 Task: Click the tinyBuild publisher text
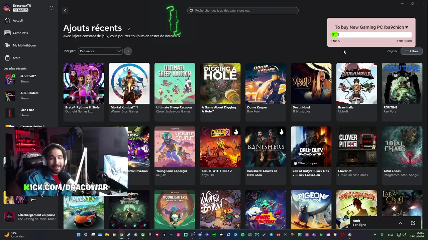pyautogui.click(x=208, y=175)
